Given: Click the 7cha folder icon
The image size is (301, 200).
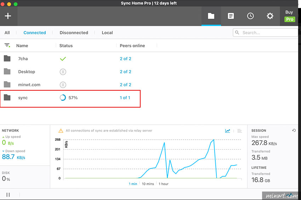Looking at the screenshot, I should [7, 59].
